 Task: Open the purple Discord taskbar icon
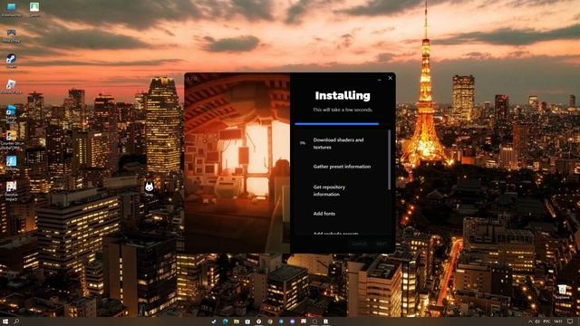coord(292,321)
